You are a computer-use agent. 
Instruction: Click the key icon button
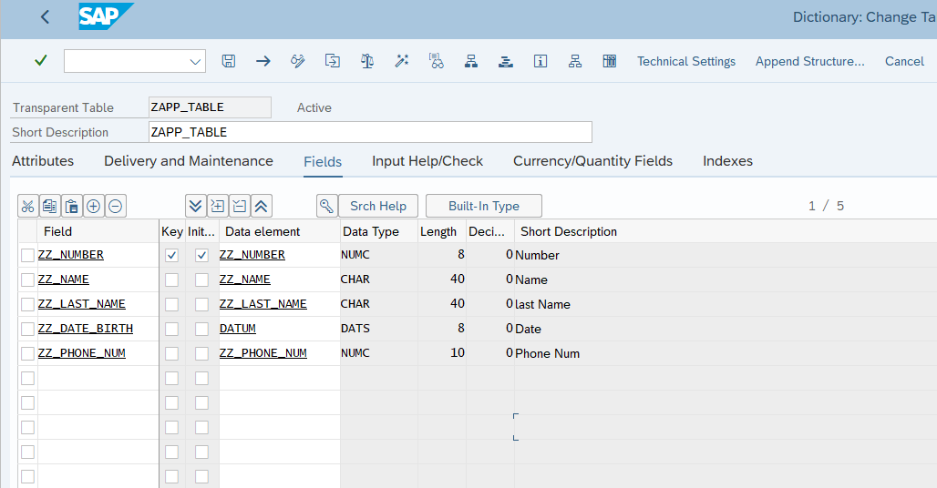point(327,207)
